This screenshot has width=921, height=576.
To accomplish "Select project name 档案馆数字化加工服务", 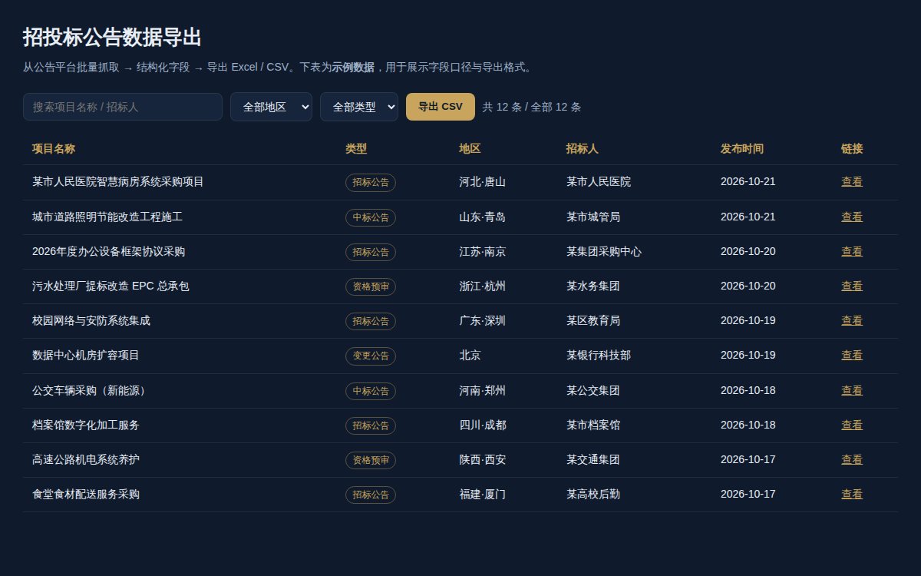I will tap(86, 425).
